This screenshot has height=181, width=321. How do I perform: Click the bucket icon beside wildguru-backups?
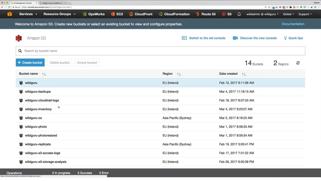[21, 92]
